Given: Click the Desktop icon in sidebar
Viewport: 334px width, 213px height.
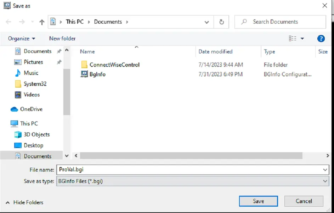Looking at the screenshot, I should point(18,146).
